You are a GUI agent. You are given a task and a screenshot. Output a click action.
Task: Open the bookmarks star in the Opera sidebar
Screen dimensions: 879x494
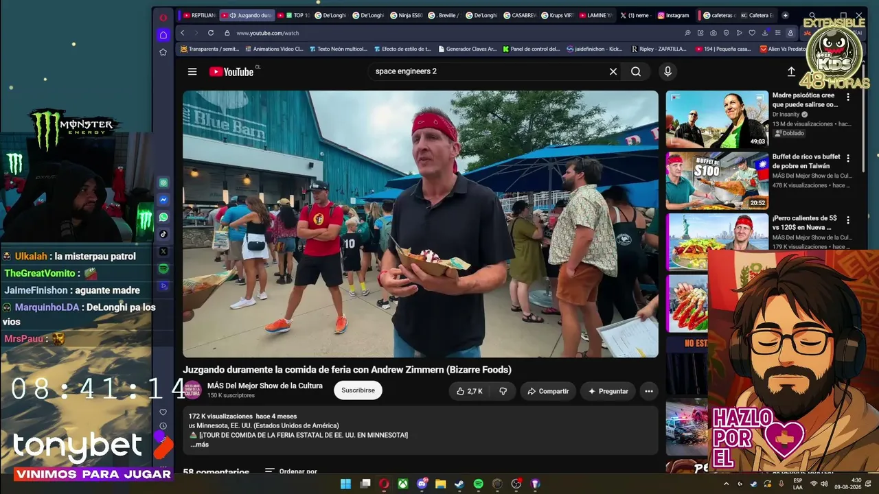[x=163, y=52]
